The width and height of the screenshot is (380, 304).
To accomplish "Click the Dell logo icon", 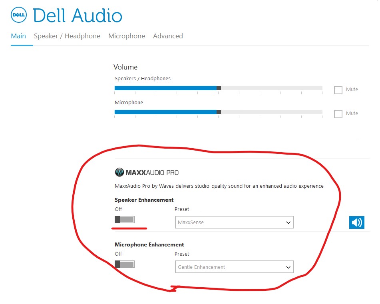I will click(x=19, y=15).
